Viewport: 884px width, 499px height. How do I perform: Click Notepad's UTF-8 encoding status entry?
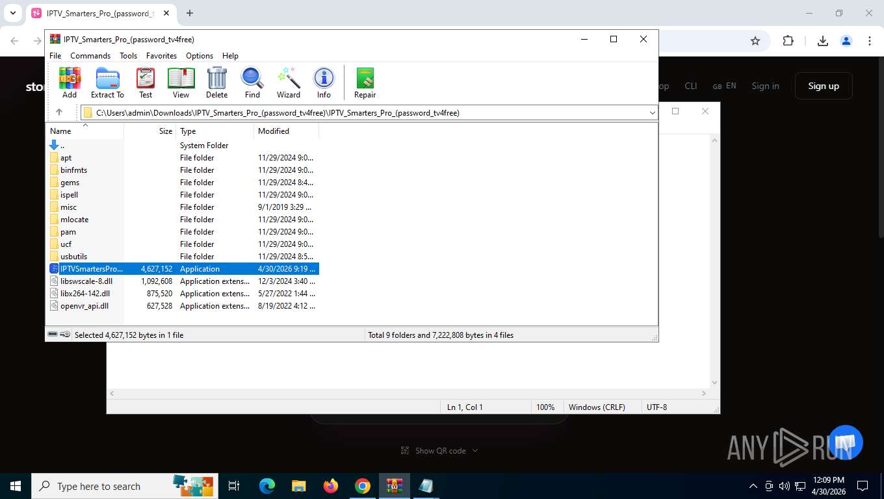656,407
